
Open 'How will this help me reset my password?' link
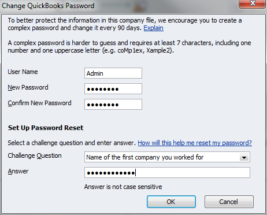click(195, 143)
